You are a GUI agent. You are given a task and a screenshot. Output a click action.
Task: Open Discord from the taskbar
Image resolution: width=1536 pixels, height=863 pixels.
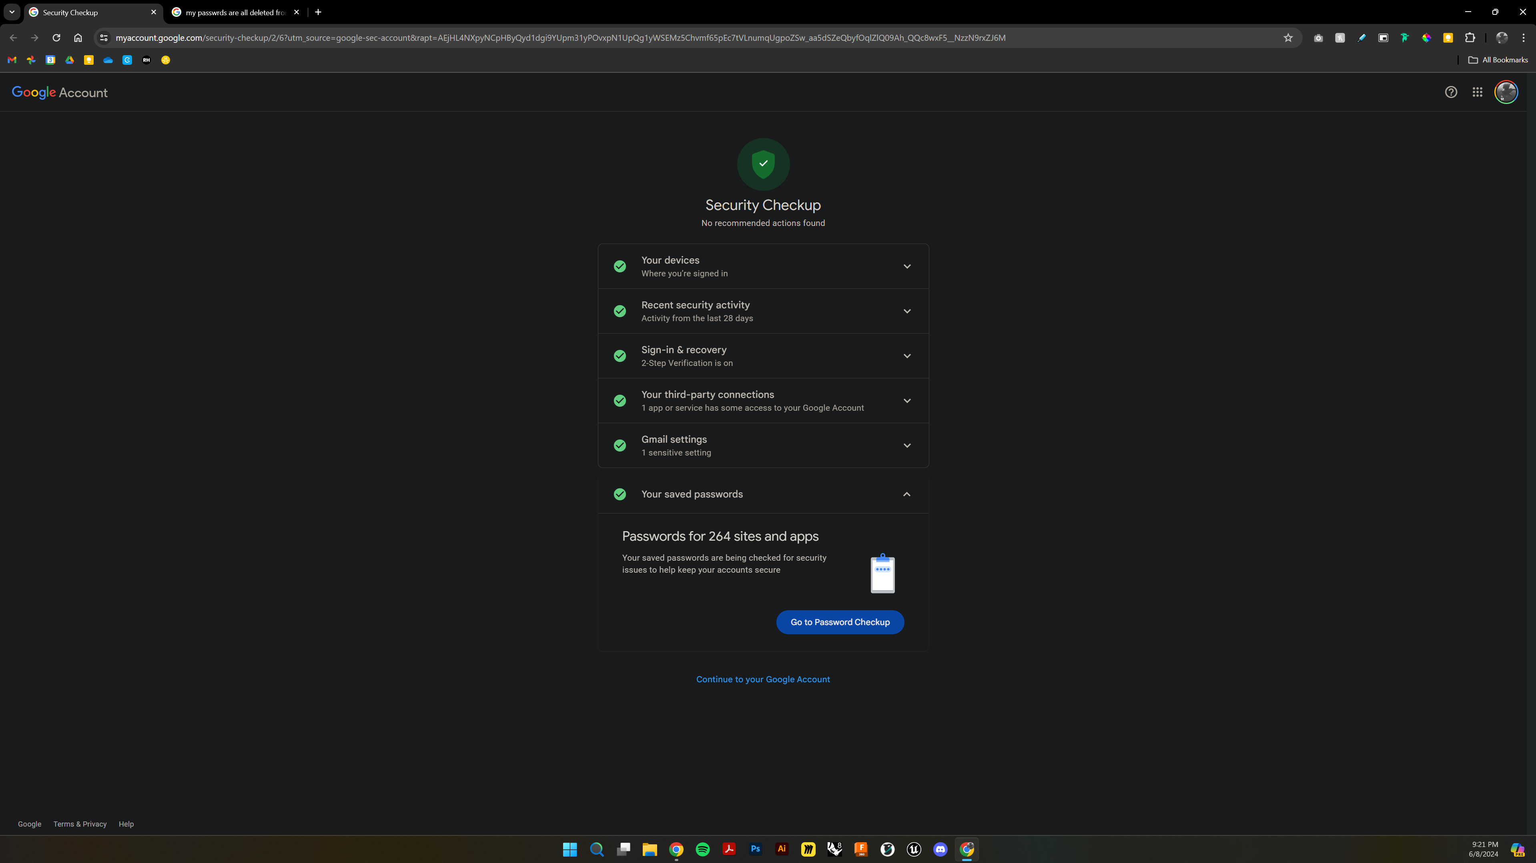940,849
